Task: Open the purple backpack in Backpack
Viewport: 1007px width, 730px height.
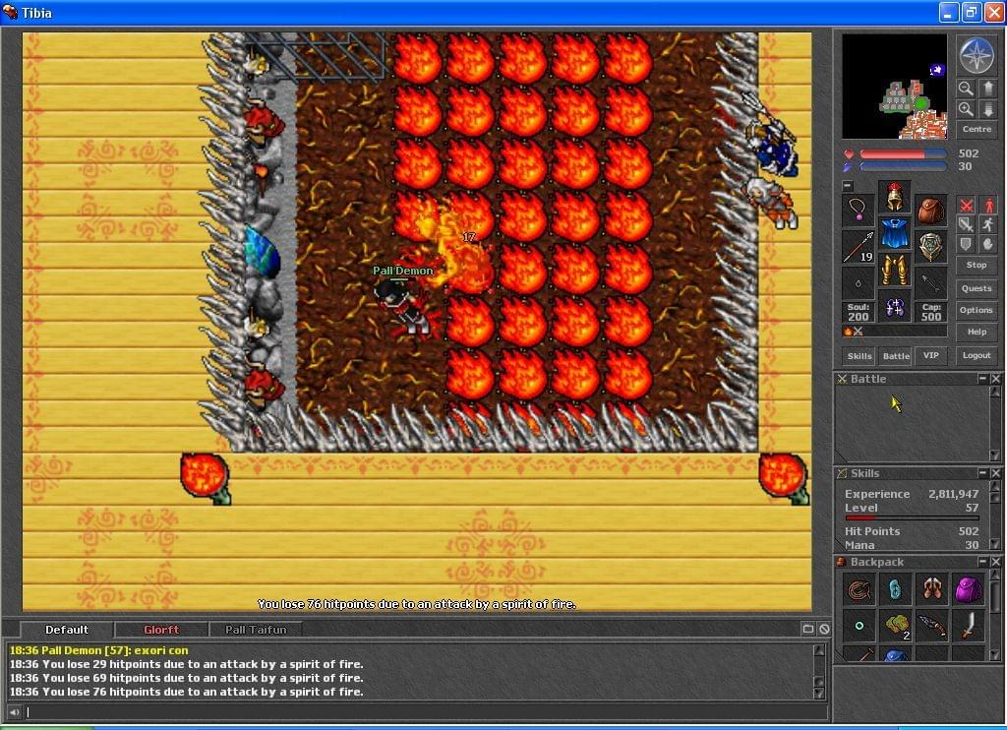Action: [969, 589]
